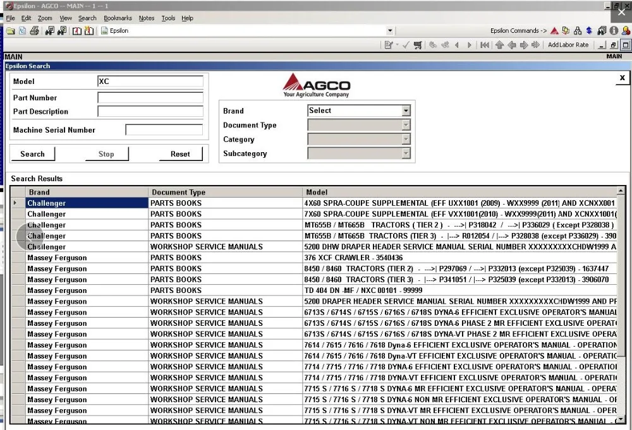Screen dimensions: 632x430
Task: Click the open folder toolbar icon
Action: 10,30
